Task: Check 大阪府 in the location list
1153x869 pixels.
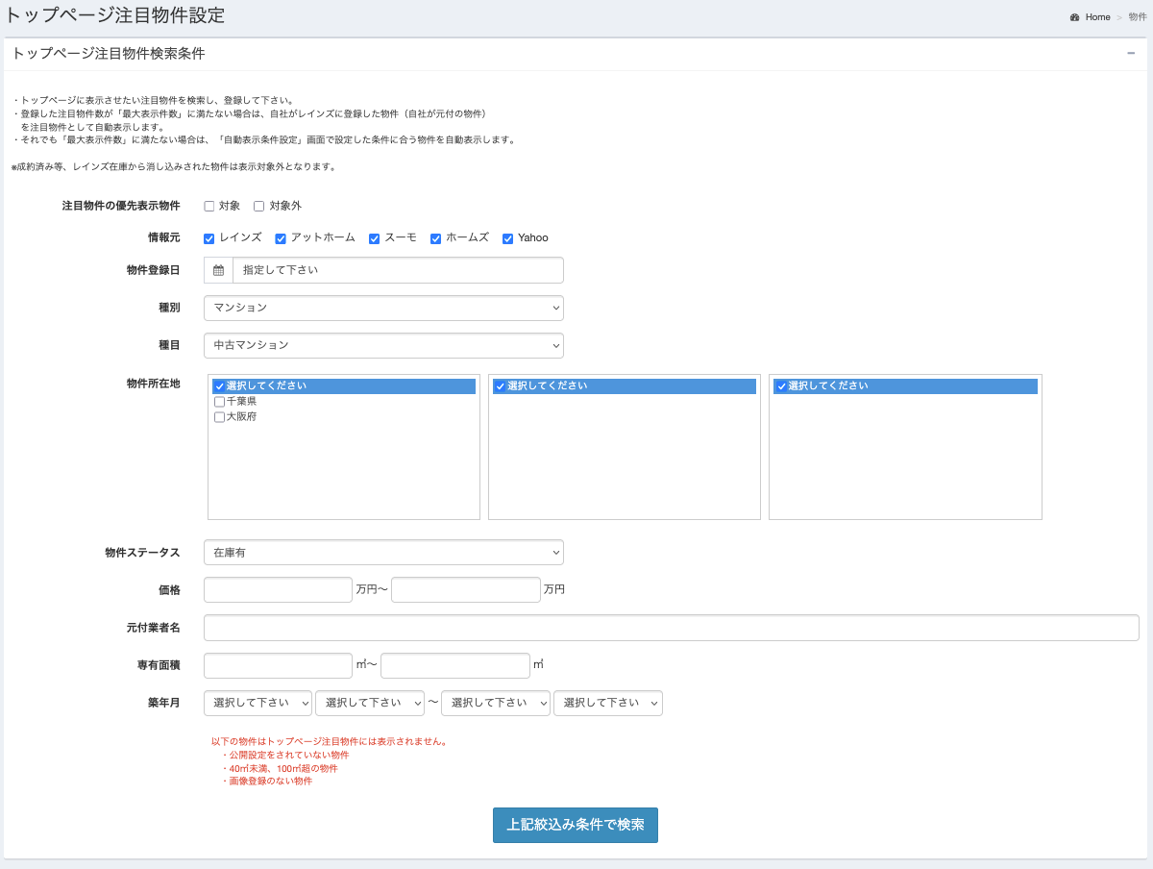Action: point(219,417)
